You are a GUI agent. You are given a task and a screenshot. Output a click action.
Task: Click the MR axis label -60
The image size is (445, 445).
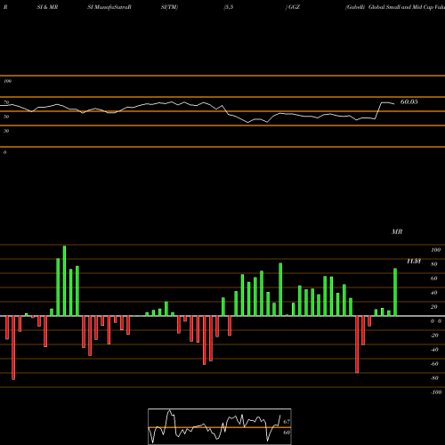point(434,364)
